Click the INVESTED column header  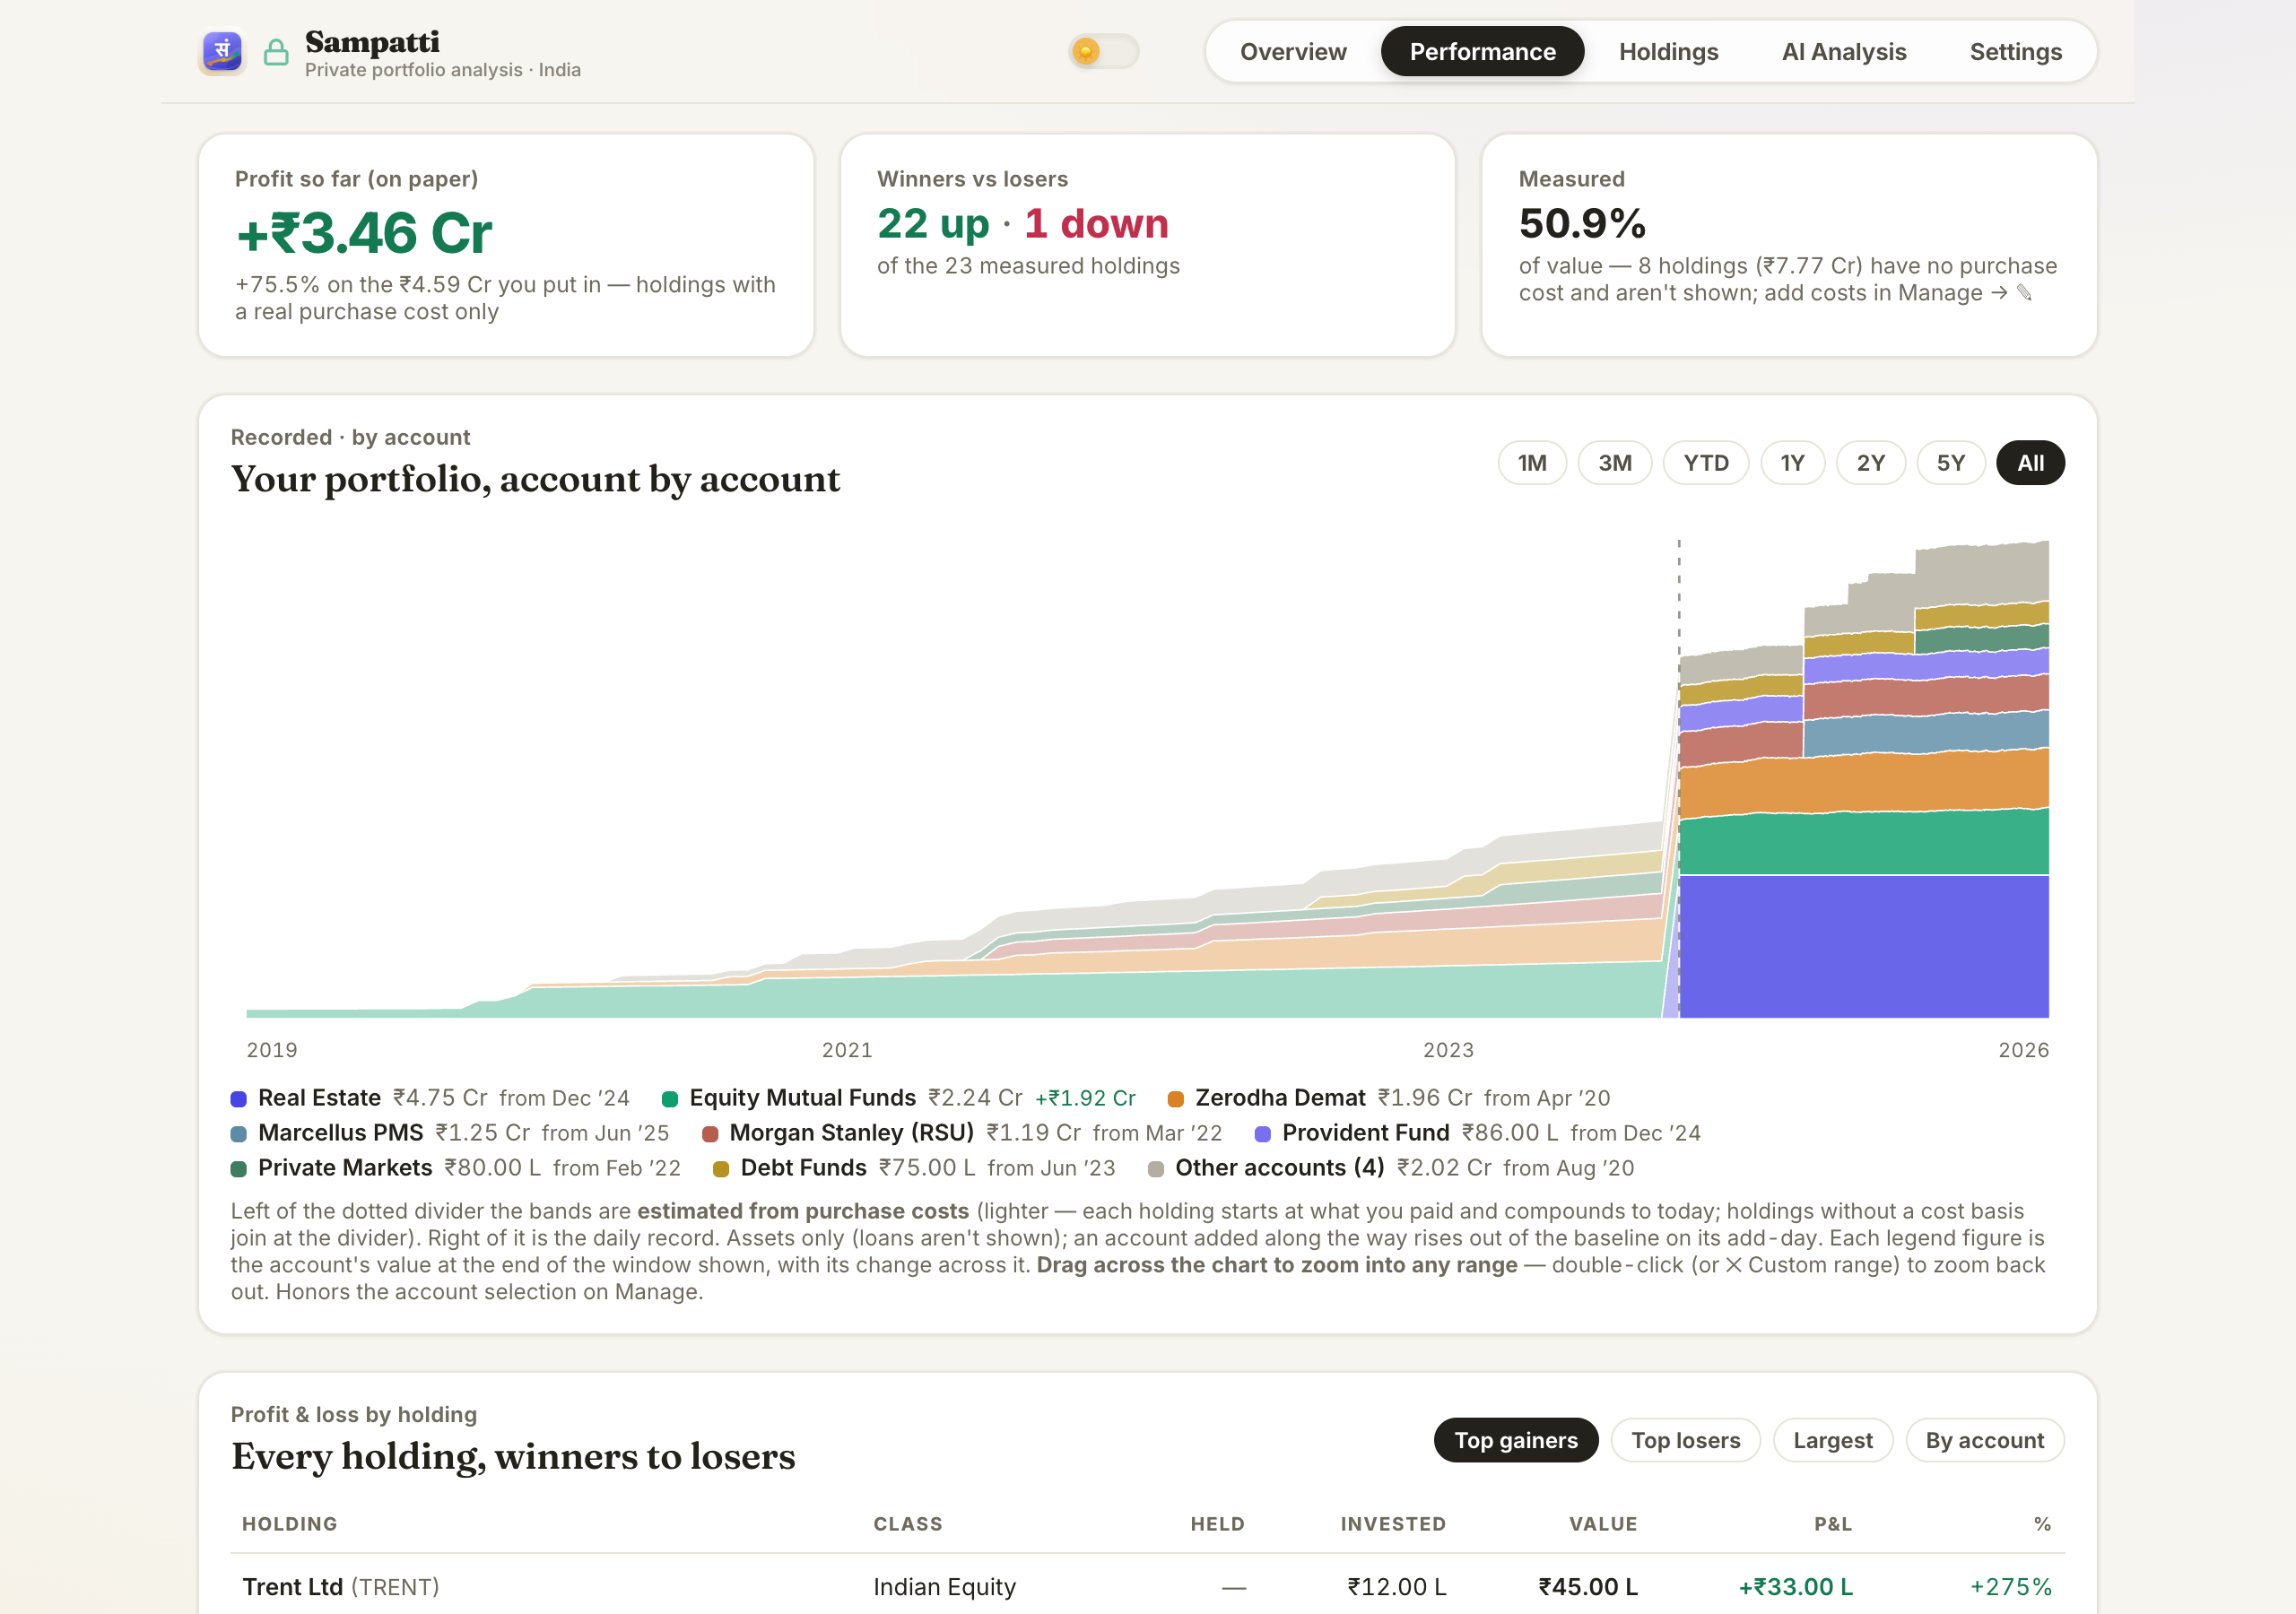pyautogui.click(x=1393, y=1524)
